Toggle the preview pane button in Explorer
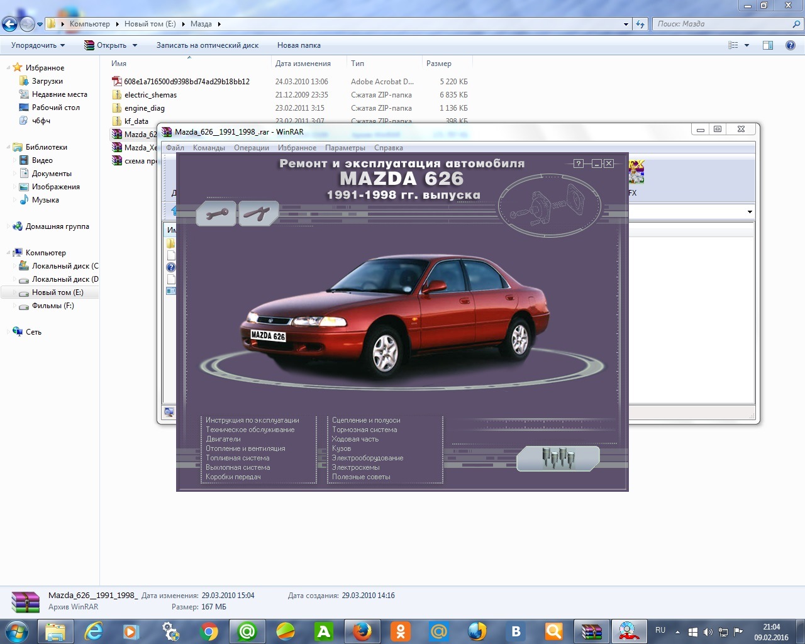 click(767, 45)
